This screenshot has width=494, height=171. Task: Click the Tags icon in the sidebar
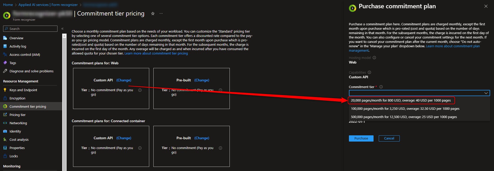click(5, 63)
